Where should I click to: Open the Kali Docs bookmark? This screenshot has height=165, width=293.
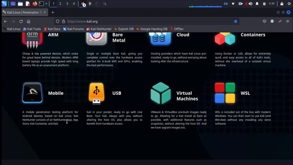[x=52, y=29]
